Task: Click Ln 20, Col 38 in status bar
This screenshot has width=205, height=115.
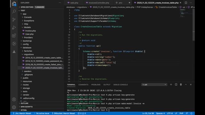Action: click(148, 113)
